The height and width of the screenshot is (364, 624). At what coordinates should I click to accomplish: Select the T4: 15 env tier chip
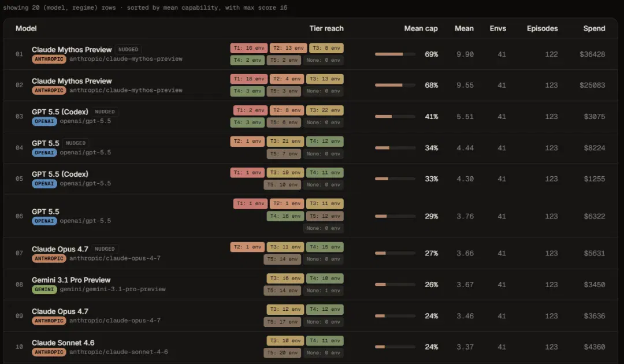325,247
